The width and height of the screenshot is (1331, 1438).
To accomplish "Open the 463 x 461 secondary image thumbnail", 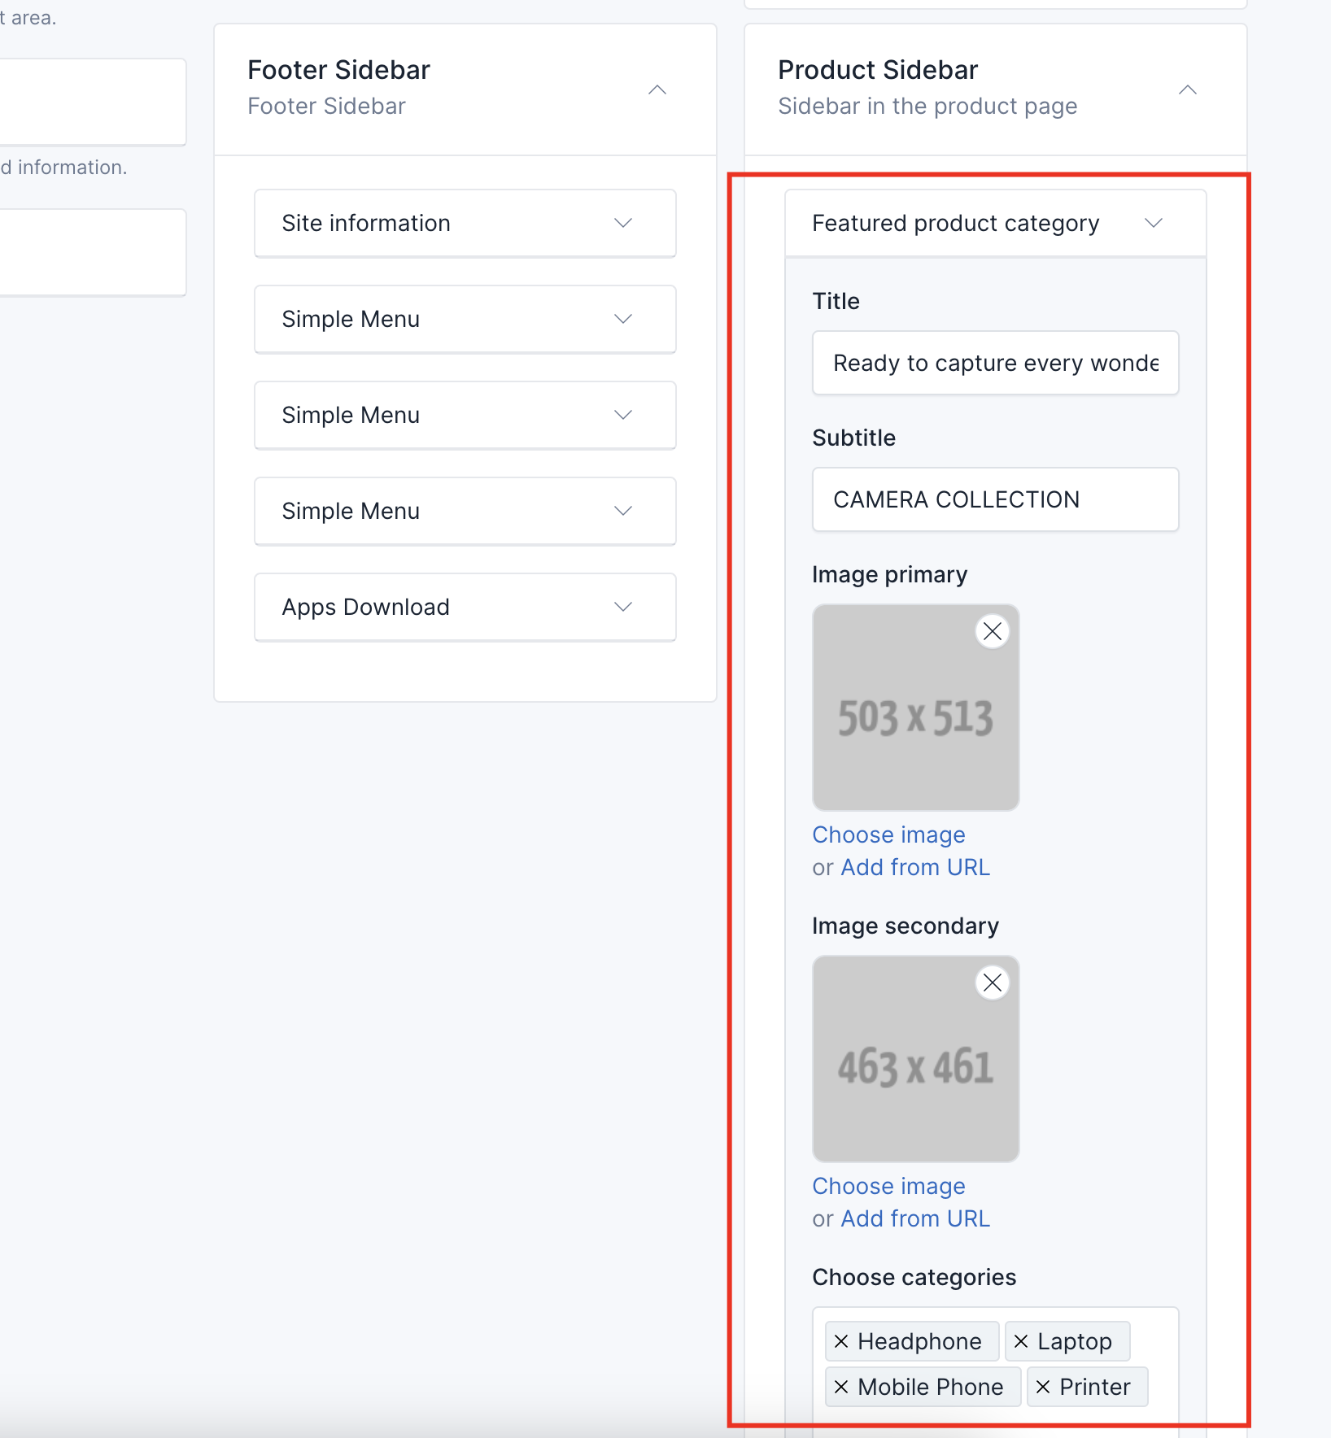I will tap(916, 1059).
